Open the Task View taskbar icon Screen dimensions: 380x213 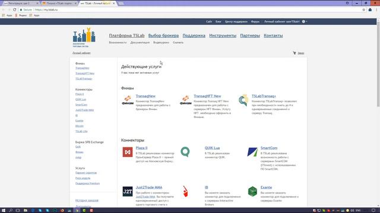18,211
